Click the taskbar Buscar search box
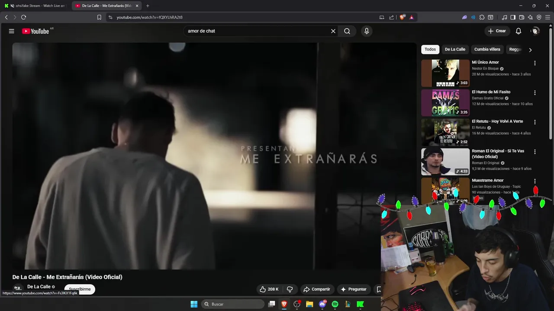This screenshot has height=311, width=554. pyautogui.click(x=233, y=304)
